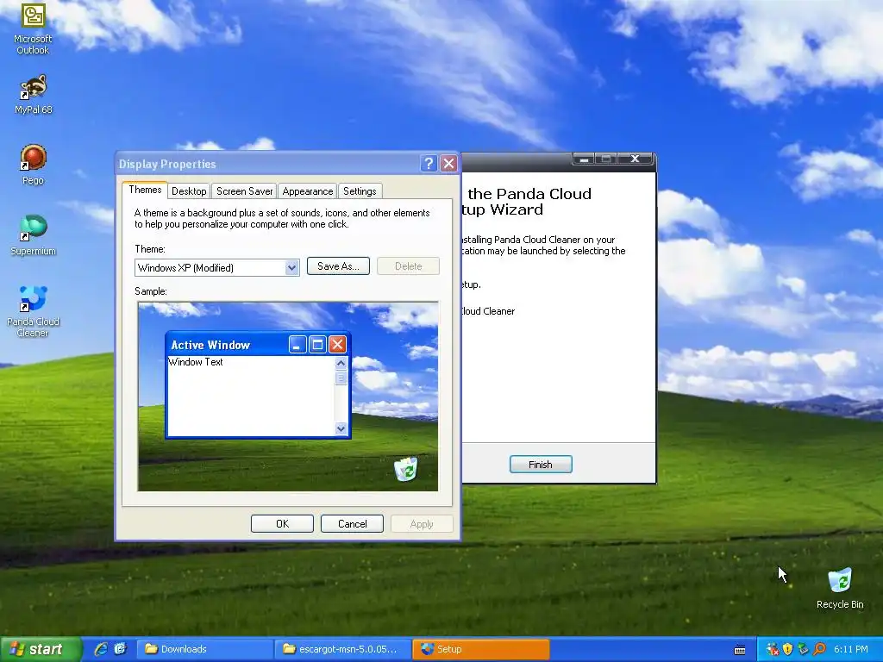Click the Show Desktop Quick Launch icon
The image size is (883, 662).
[x=120, y=649]
